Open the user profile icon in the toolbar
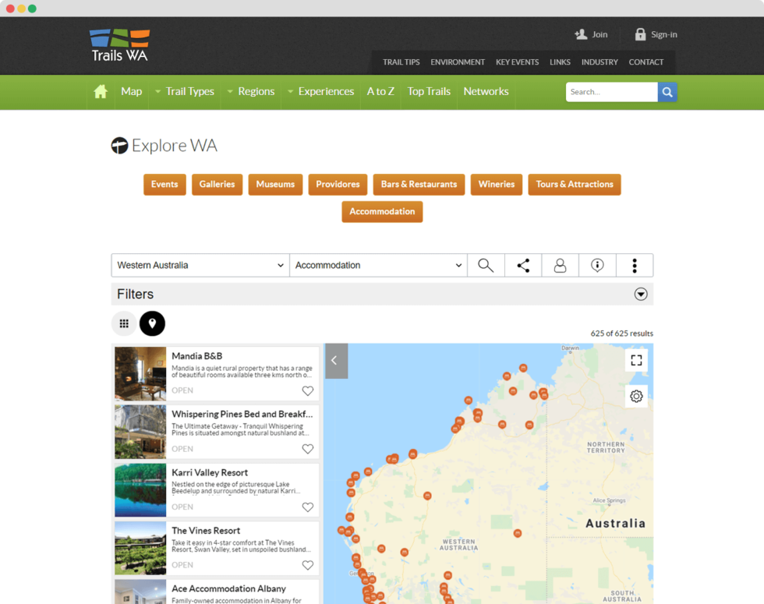Viewport: 764px width, 604px height. [x=560, y=265]
